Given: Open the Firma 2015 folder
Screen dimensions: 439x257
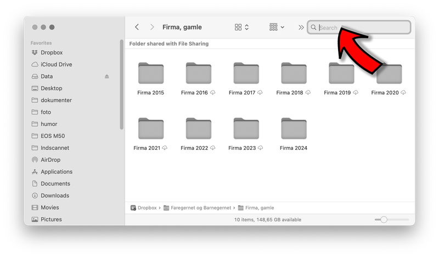Looking at the screenshot, I should (151, 73).
